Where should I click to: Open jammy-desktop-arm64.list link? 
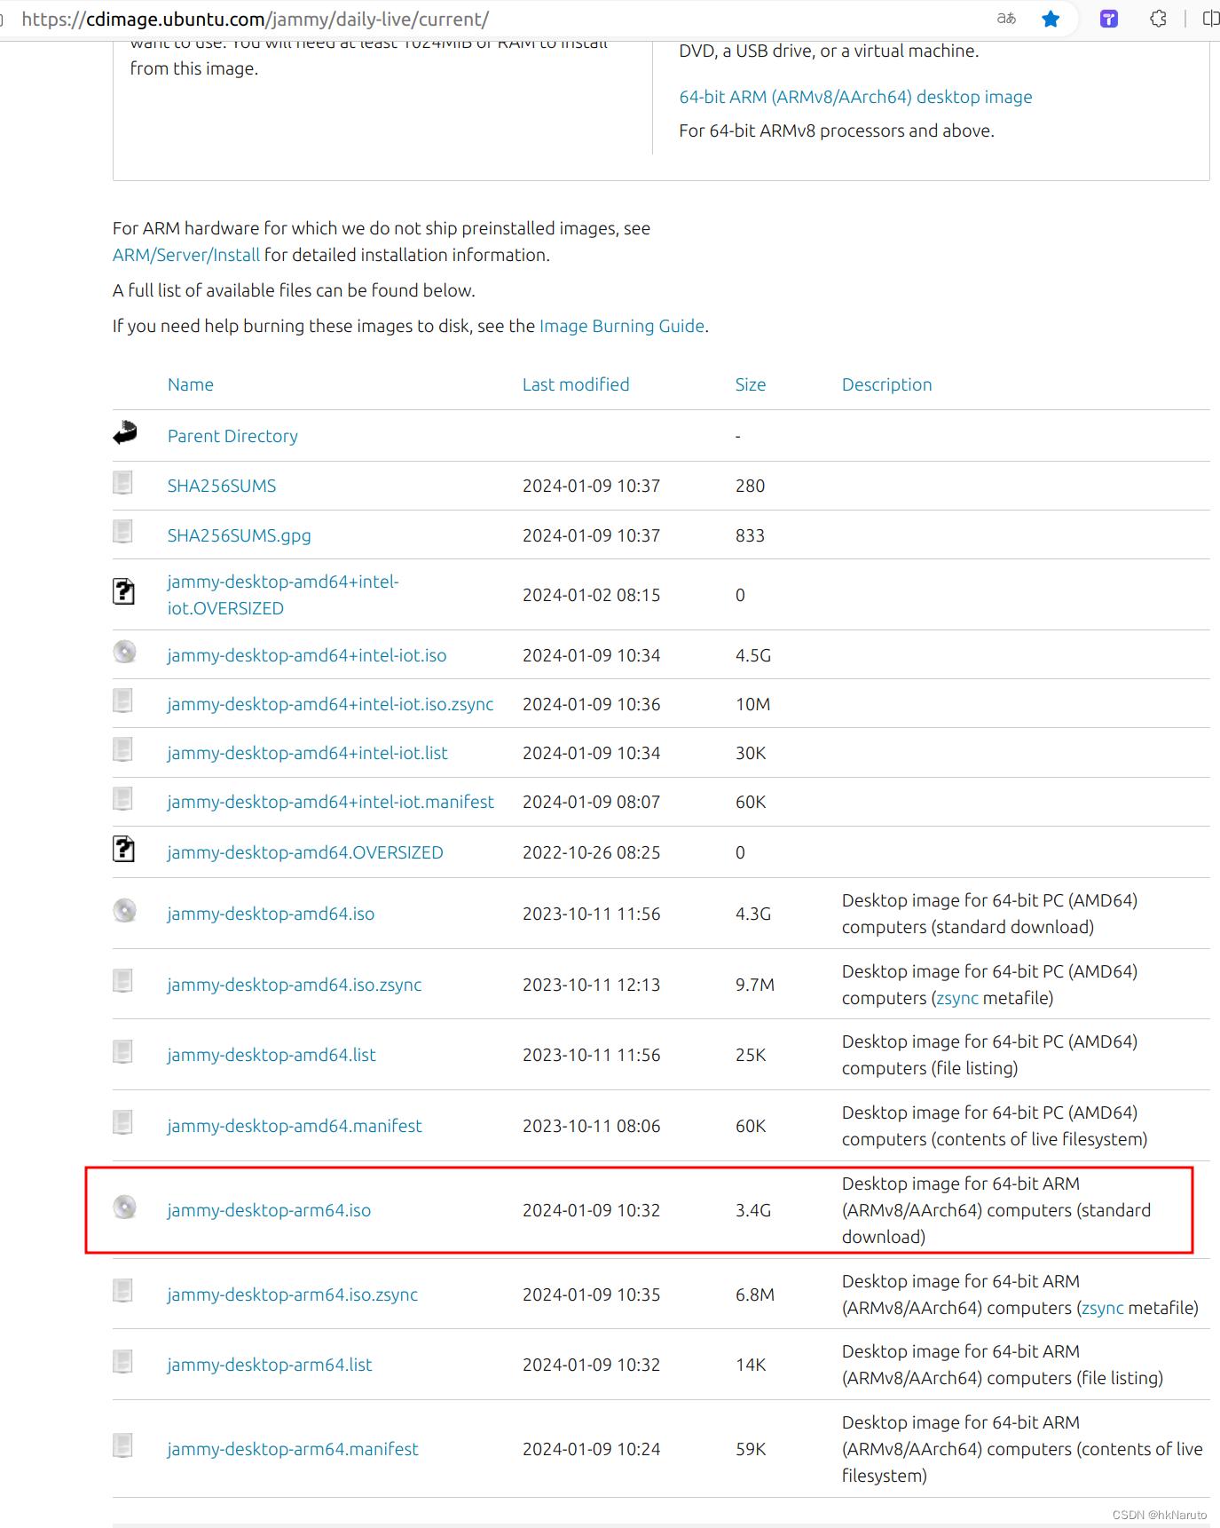[270, 1365]
